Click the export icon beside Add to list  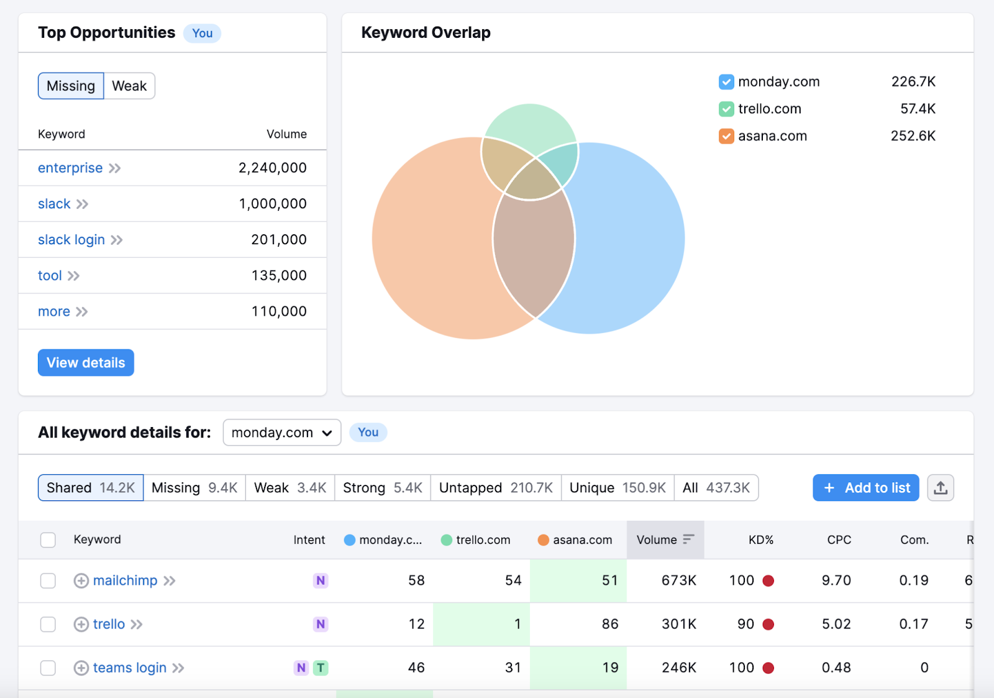941,487
